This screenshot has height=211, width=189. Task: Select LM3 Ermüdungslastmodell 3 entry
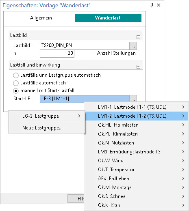click(x=136, y=152)
